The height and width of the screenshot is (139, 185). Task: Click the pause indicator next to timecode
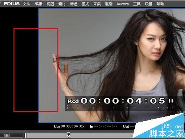(171, 101)
